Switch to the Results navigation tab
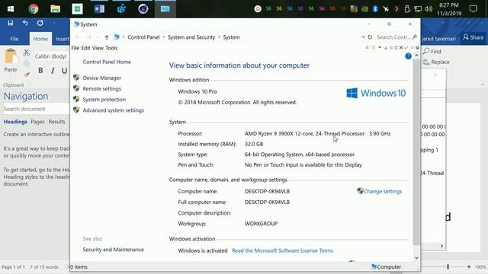 tap(56, 122)
